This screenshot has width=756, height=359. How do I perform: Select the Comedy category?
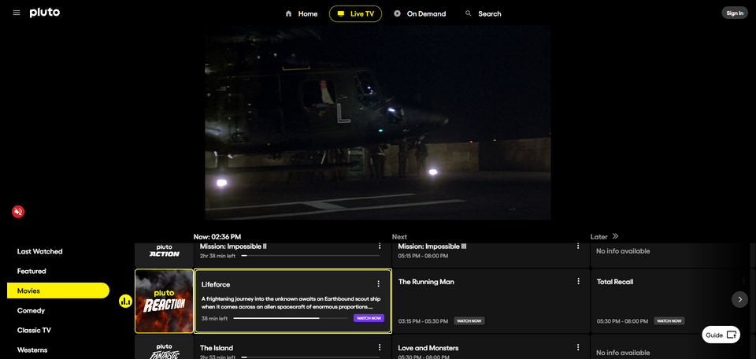pos(31,310)
